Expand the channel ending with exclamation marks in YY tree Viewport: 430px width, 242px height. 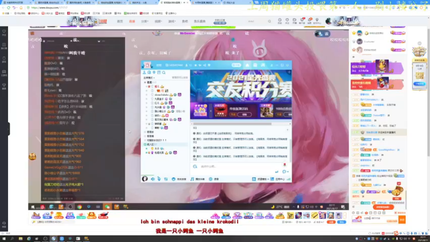(145, 140)
